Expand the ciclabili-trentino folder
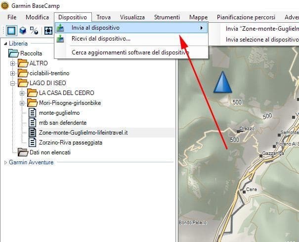Image resolution: width=299 pixels, height=242 pixels. (12, 73)
